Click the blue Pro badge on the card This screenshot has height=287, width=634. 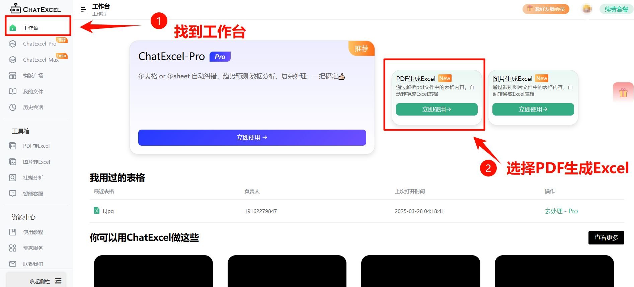click(x=220, y=57)
